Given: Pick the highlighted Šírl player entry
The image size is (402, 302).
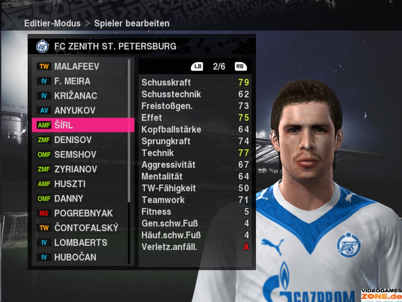Looking at the screenshot, I should coord(83,125).
